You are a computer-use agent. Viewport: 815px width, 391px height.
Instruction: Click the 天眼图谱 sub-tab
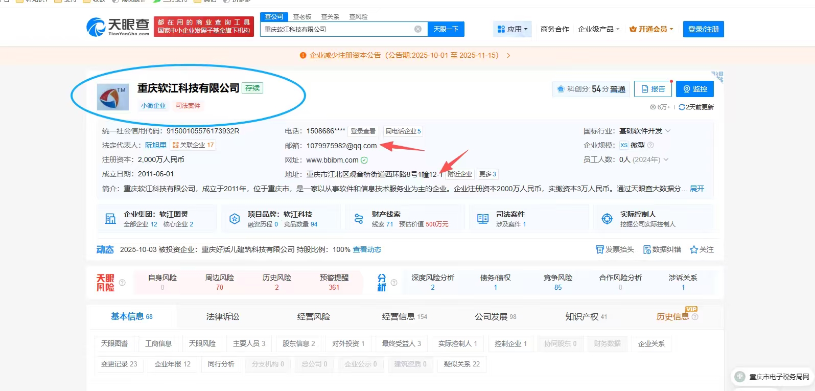click(114, 343)
